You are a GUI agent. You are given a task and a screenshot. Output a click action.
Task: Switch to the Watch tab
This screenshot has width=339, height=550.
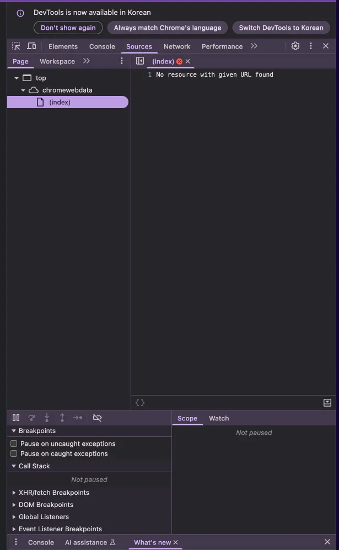pyautogui.click(x=219, y=418)
